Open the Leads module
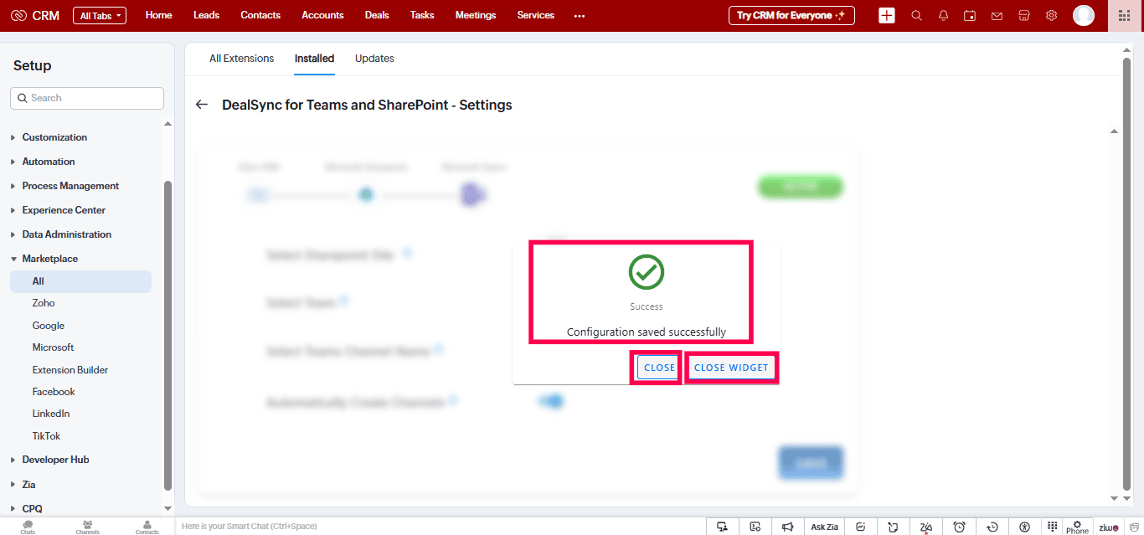Image resolution: width=1144 pixels, height=535 pixels. click(207, 15)
